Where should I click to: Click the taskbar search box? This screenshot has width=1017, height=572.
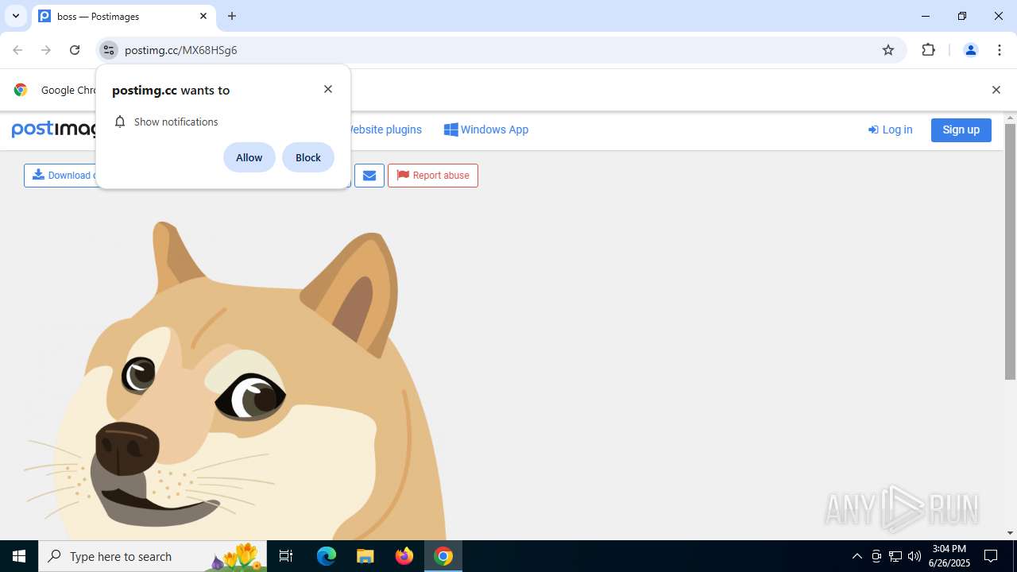152,556
